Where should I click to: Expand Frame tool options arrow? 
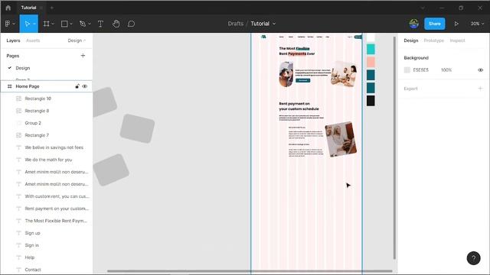[x=53, y=24]
